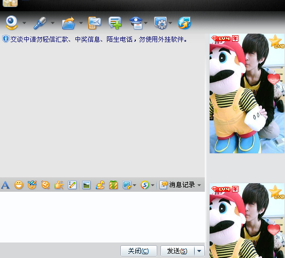
Task: Expand Sogou search options arrow
Action: pyautogui.click(x=153, y=185)
